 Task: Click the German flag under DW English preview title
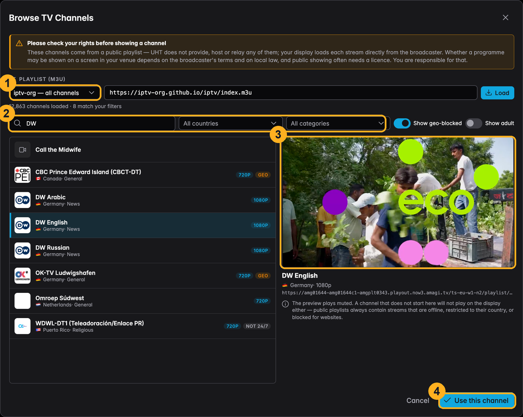click(x=285, y=285)
